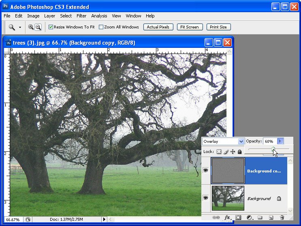Viewport: 301px width, 226px height.
Task: Open the New adjustment layer menu icon
Action: pyautogui.click(x=250, y=217)
